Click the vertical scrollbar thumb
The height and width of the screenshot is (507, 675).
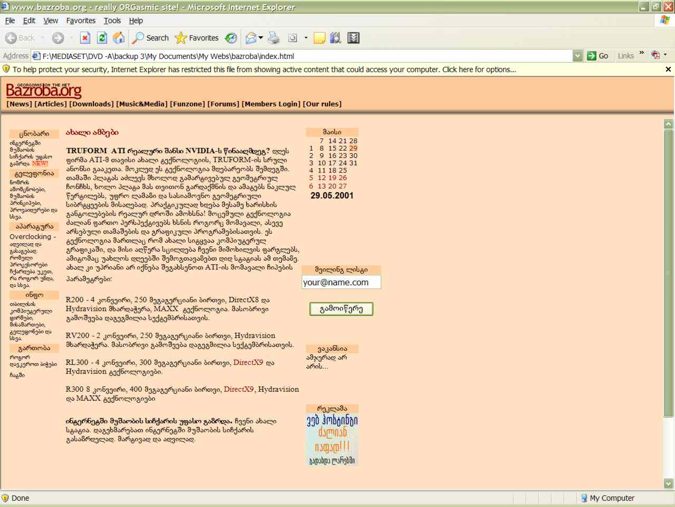[x=669, y=273]
